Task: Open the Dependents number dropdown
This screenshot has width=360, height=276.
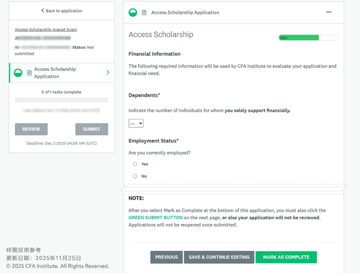Action: point(136,124)
